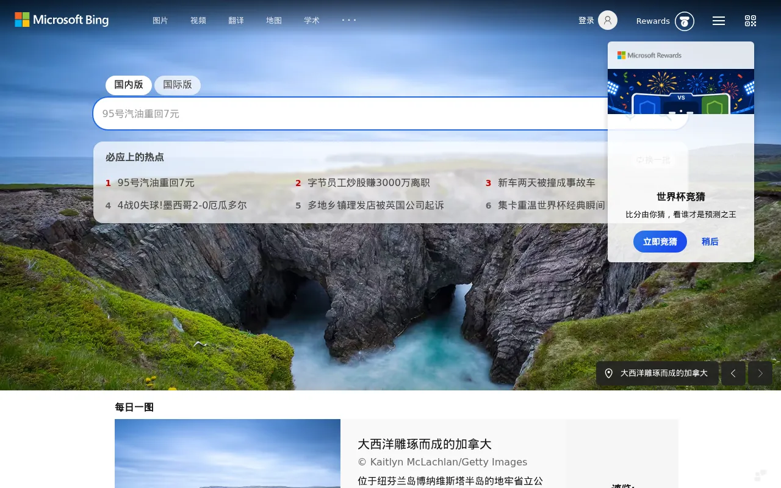Switch to the 国内版 tab

tap(129, 85)
